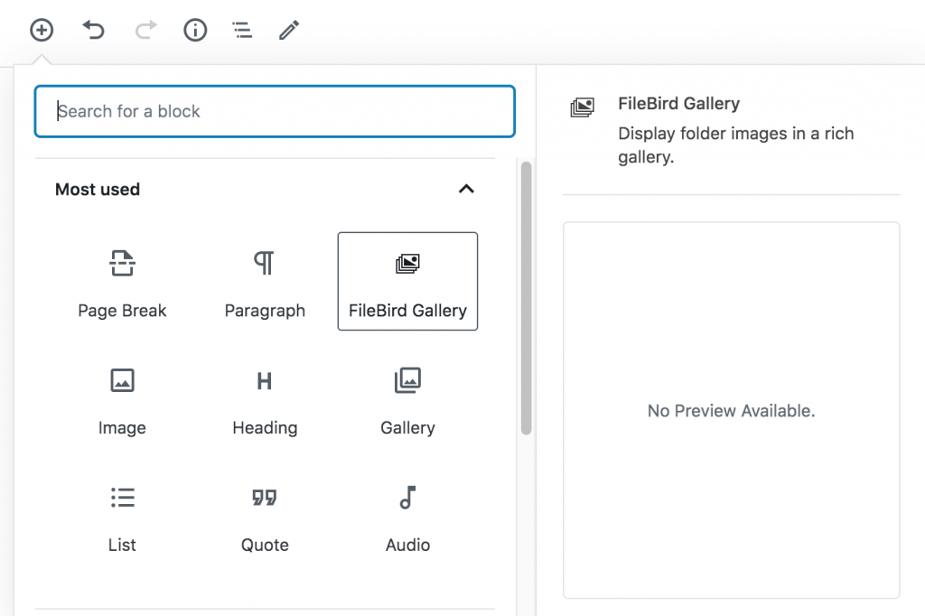Insert a Heading block
The height and width of the screenshot is (616, 925).
pos(265,399)
